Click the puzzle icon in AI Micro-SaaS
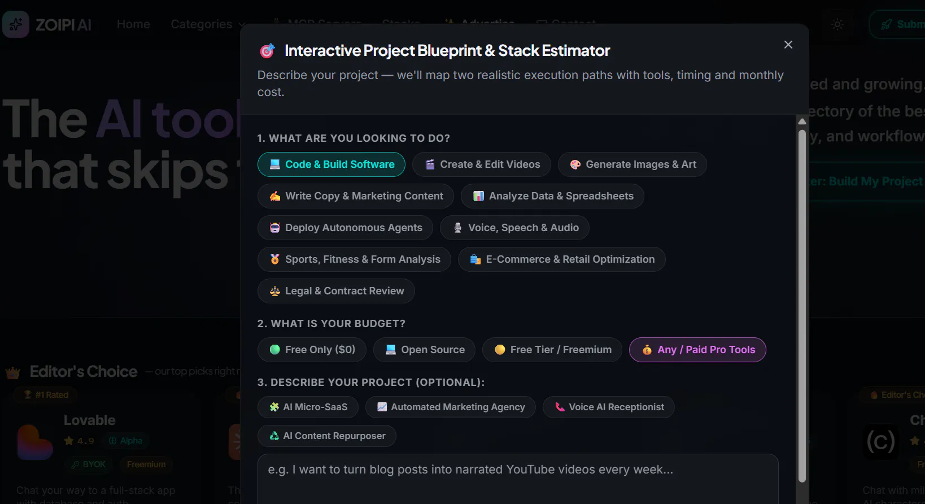Viewport: 925px width, 504px height. pyautogui.click(x=274, y=407)
